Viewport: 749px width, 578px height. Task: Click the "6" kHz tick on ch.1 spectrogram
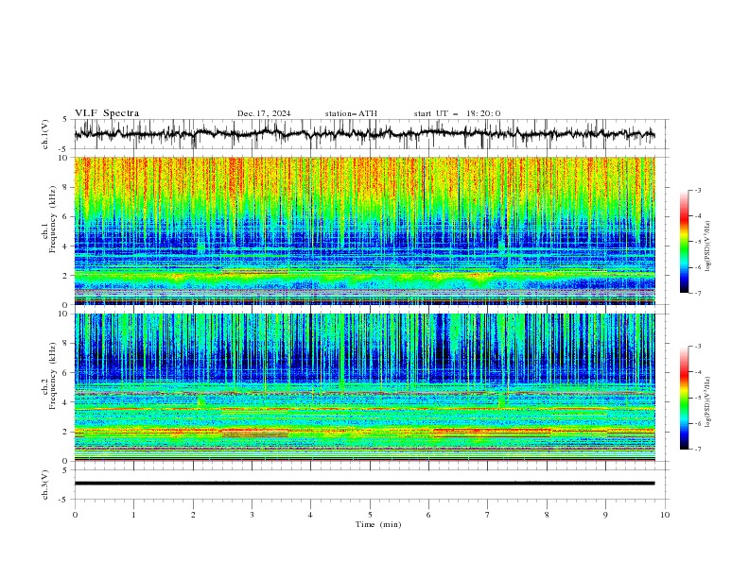click(x=67, y=216)
